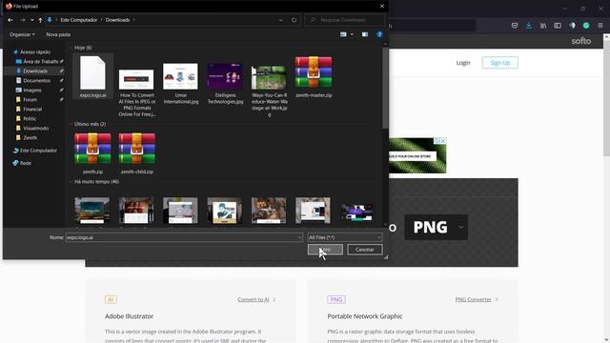Open recent locations dropdown arrow
This screenshot has height=343, width=610.
tap(31, 20)
